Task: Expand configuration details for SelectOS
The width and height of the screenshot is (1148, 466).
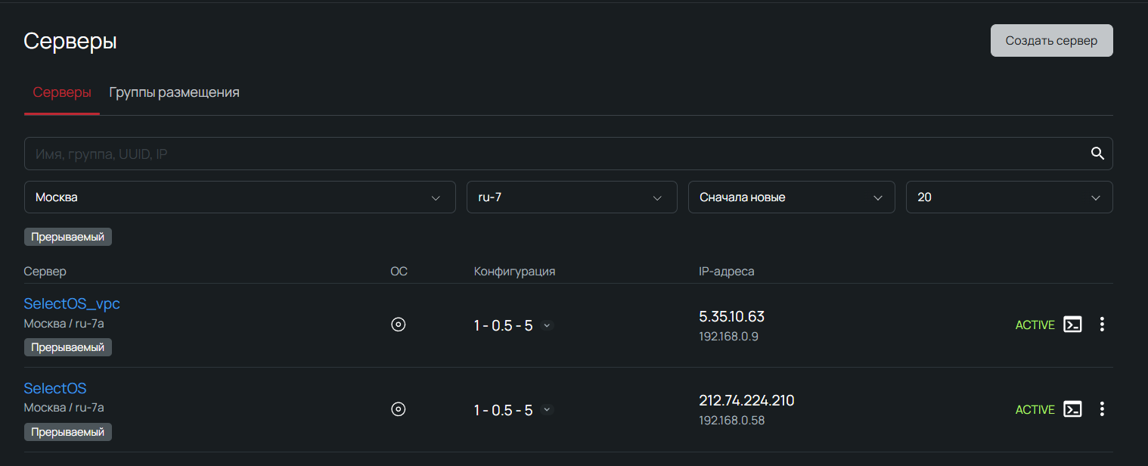Action: 548,410
